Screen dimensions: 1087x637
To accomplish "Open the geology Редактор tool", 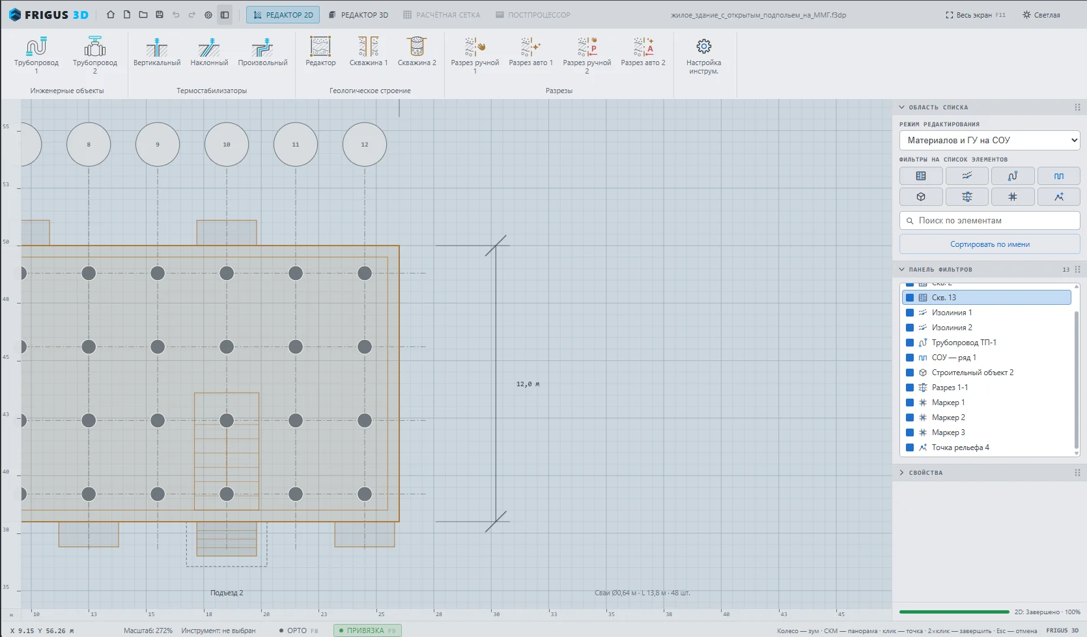I will click(320, 52).
